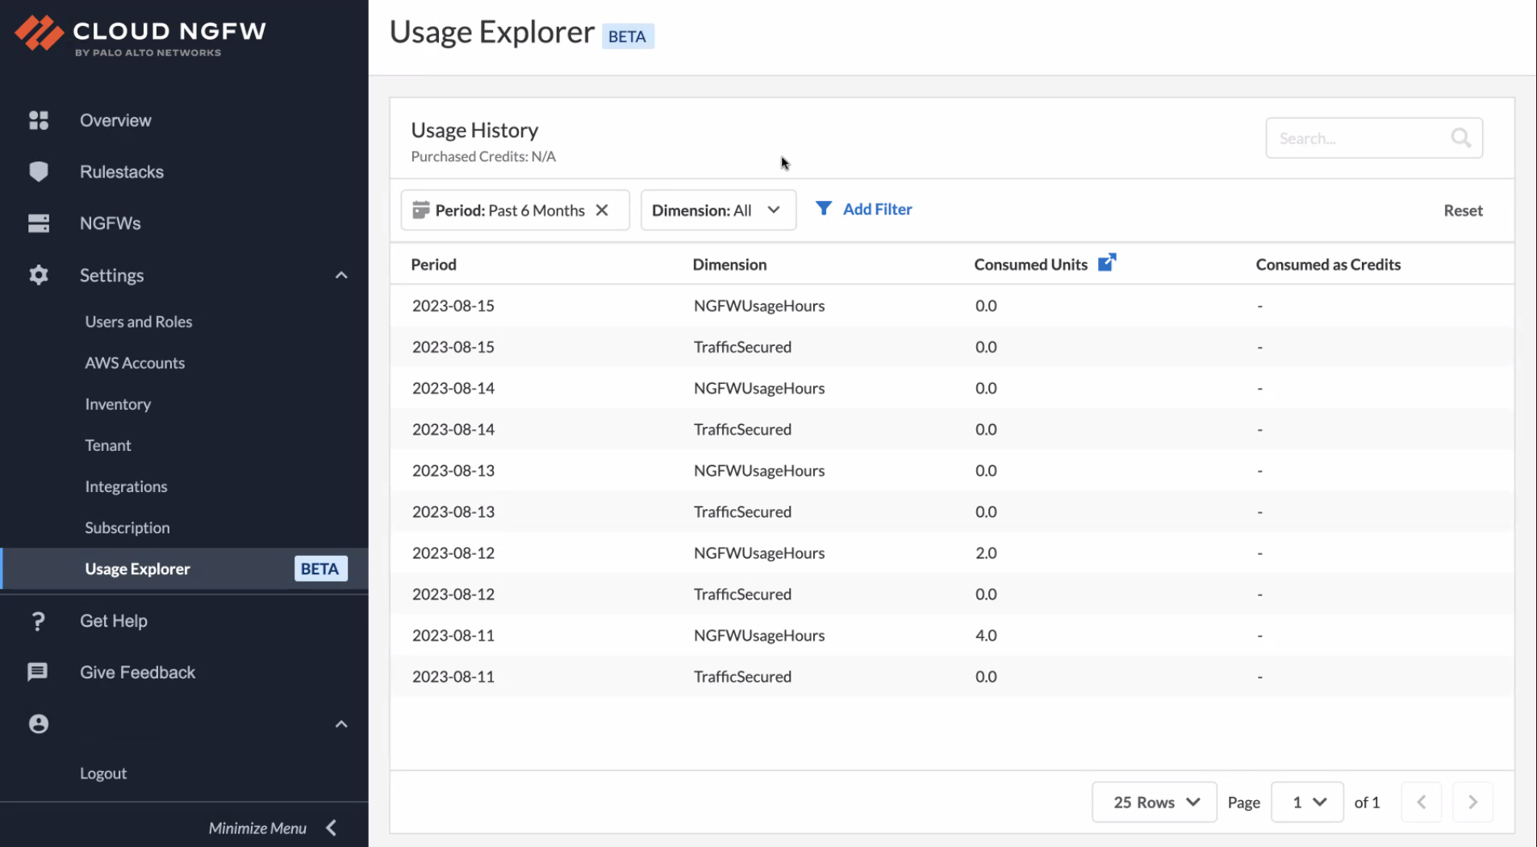
Task: Remove the Period Past 6 Months filter
Action: pyautogui.click(x=602, y=210)
